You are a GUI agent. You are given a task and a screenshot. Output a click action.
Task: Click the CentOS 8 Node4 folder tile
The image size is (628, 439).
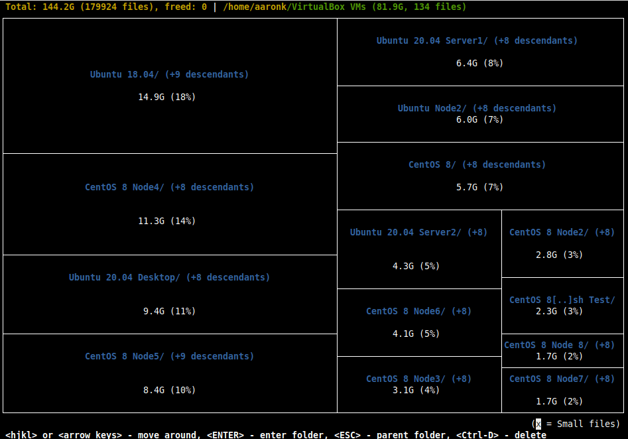tap(169, 204)
